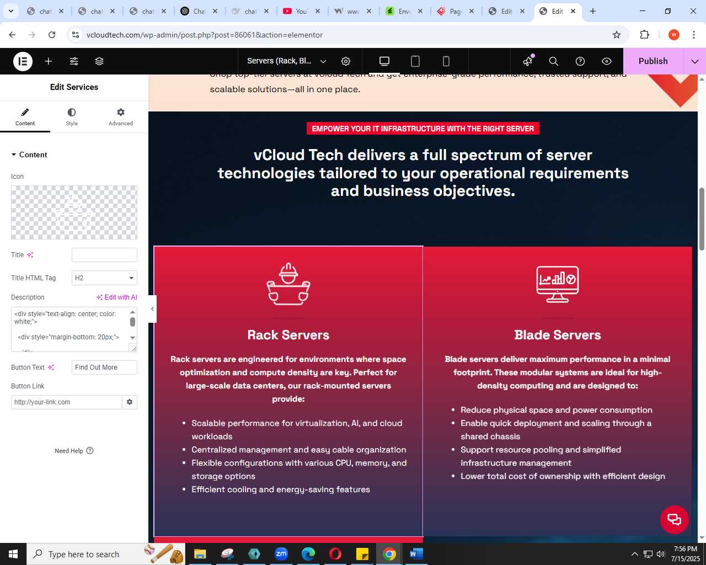Add new element with plus icon
This screenshot has height=565, width=706.
pos(49,61)
